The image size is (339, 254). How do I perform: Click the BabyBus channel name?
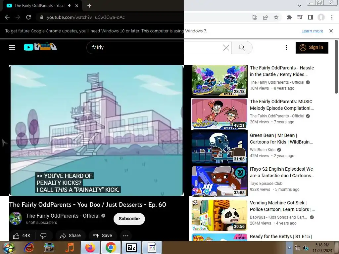[x=278, y=217]
